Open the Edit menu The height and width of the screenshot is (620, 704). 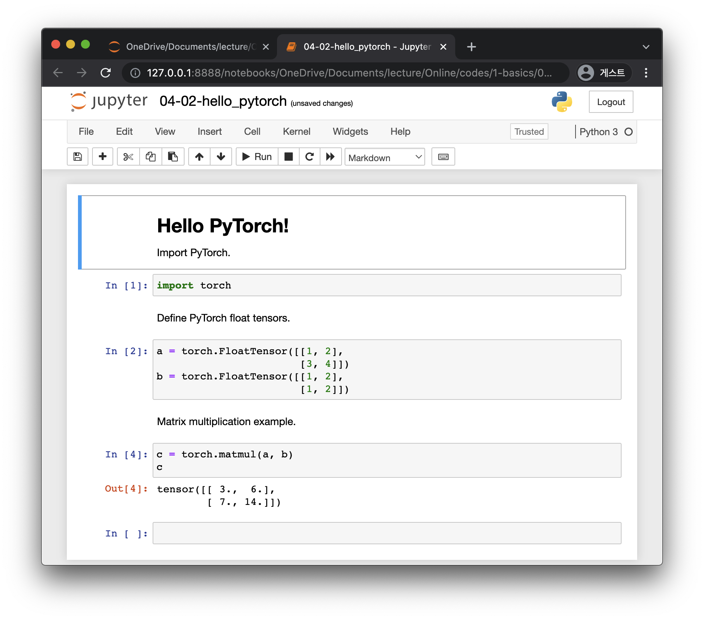[x=124, y=131]
